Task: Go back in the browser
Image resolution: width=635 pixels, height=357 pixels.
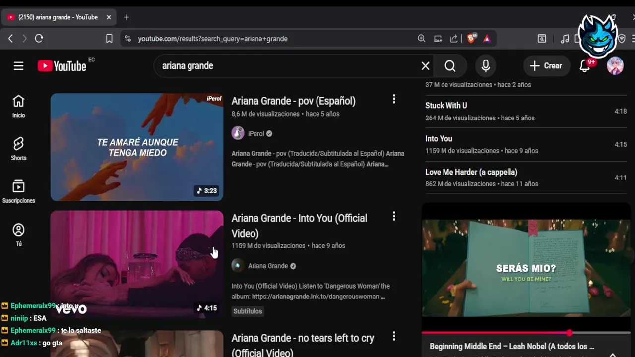Action: click(10, 38)
